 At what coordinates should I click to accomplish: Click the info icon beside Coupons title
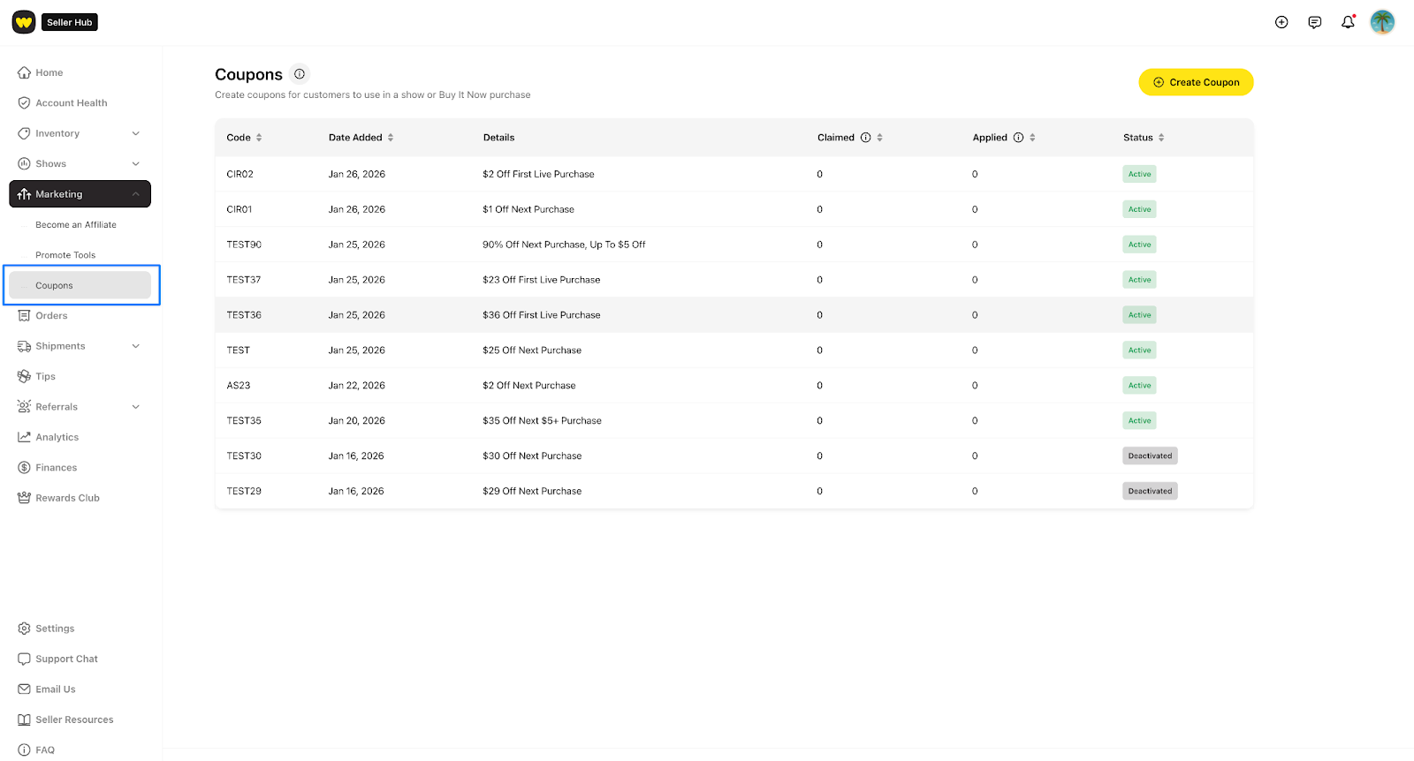[300, 74]
